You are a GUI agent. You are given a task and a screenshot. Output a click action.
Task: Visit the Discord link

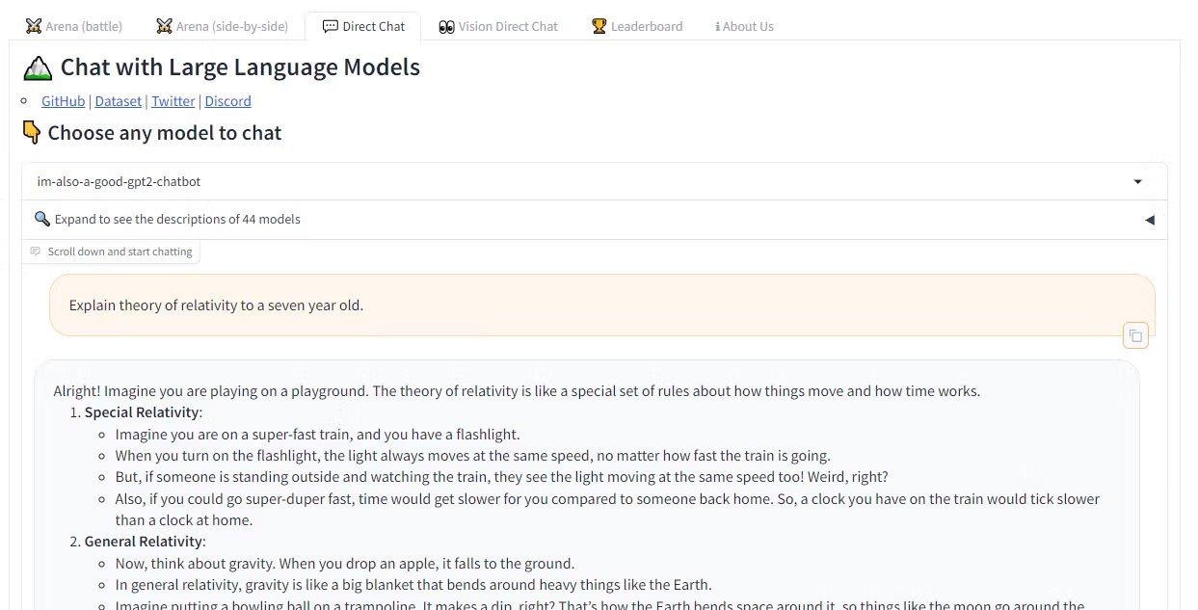coord(227,101)
